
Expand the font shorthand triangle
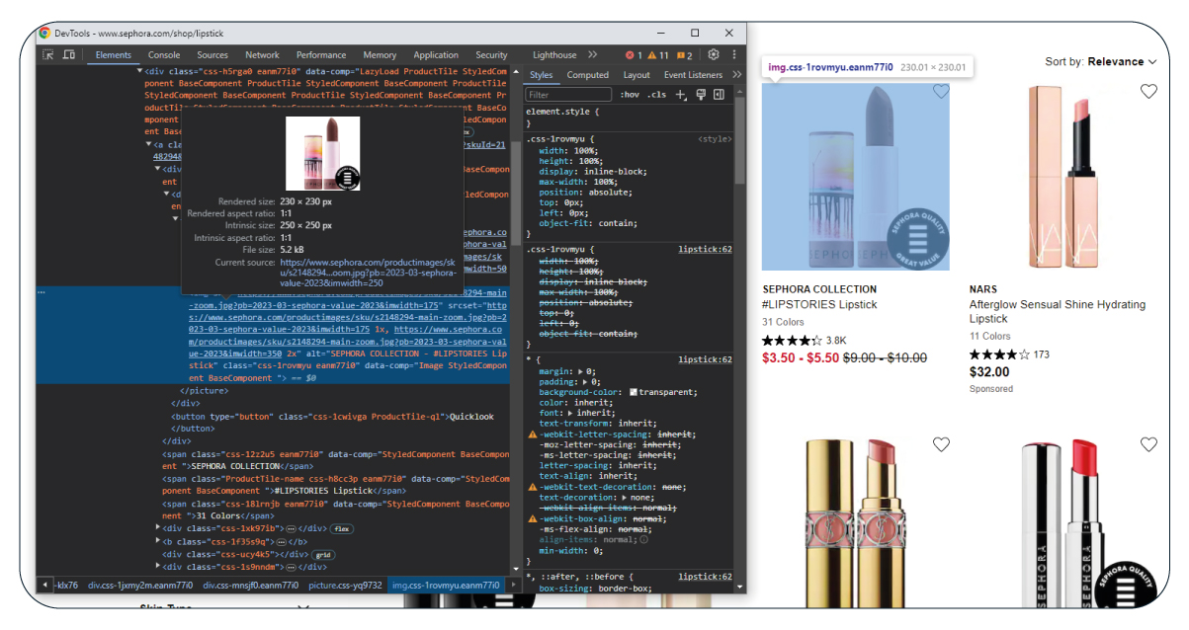(x=569, y=413)
